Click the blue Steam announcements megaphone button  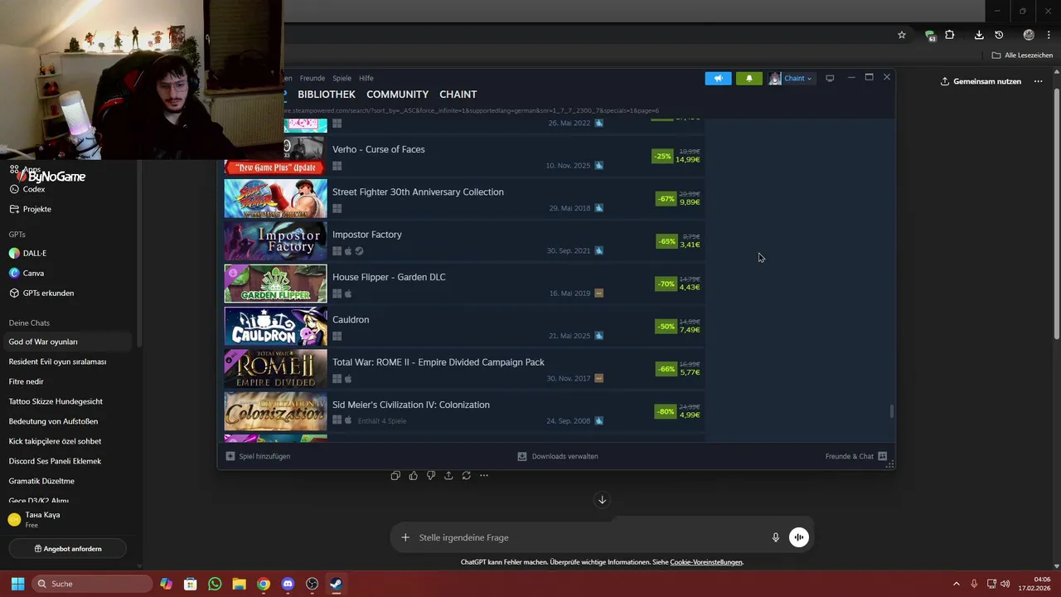[718, 78]
